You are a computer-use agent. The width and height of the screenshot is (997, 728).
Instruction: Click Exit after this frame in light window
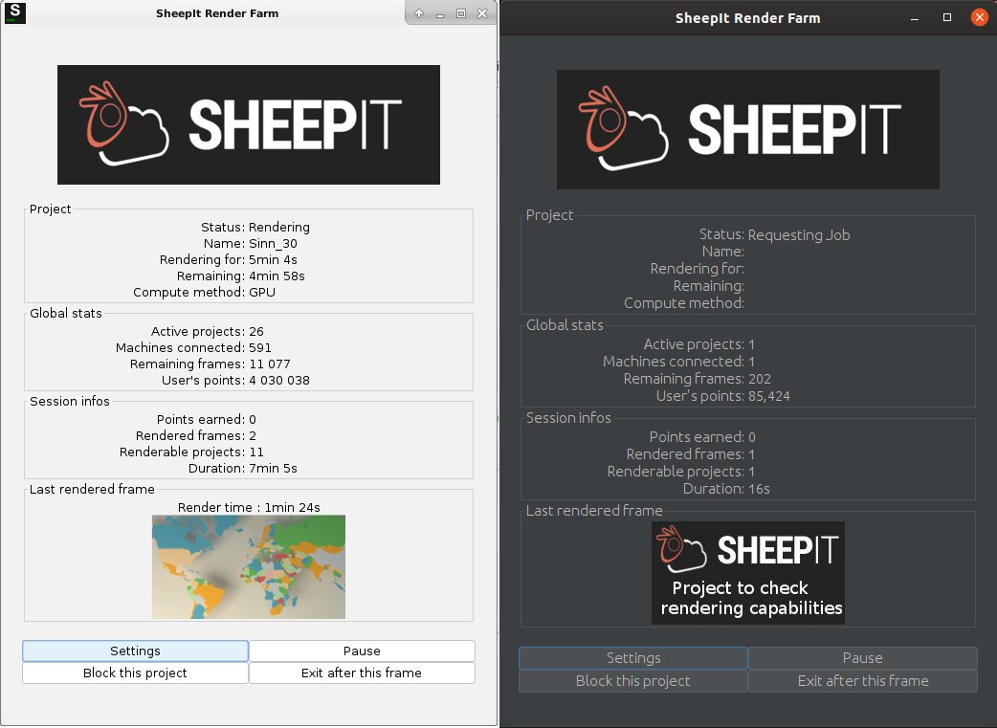coord(362,673)
